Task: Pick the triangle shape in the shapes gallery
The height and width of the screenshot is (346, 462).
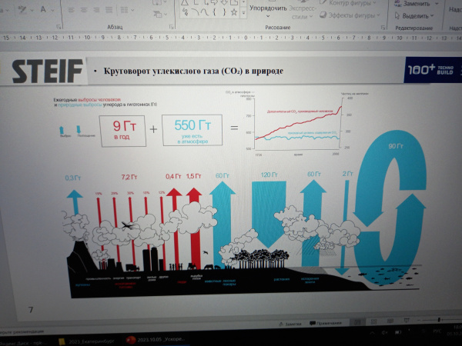Action: click(x=185, y=2)
